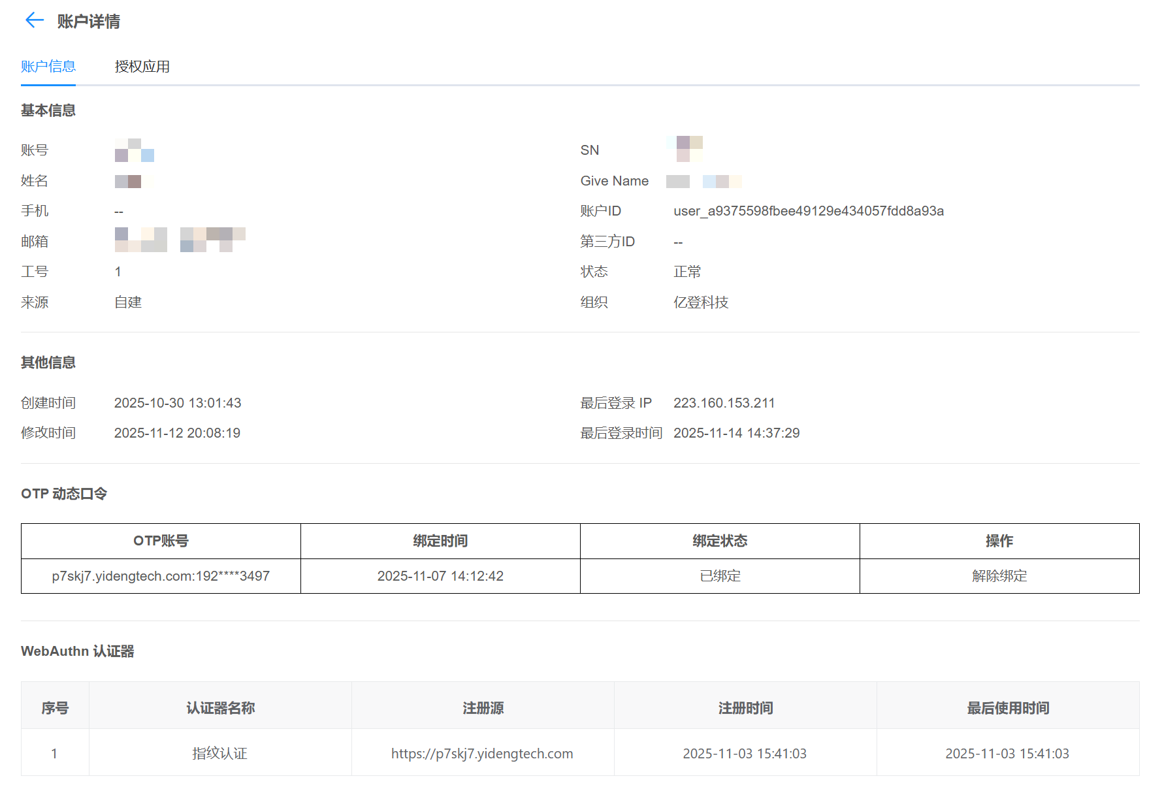Click the OTP binding time 2025-11-07 14:12:42

440,576
